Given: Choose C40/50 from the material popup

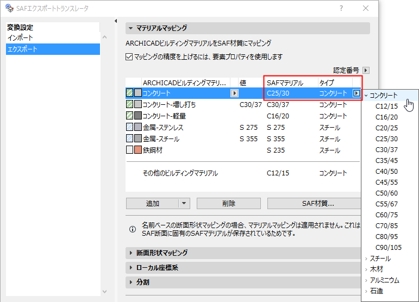Looking at the screenshot, I should 386,172.
